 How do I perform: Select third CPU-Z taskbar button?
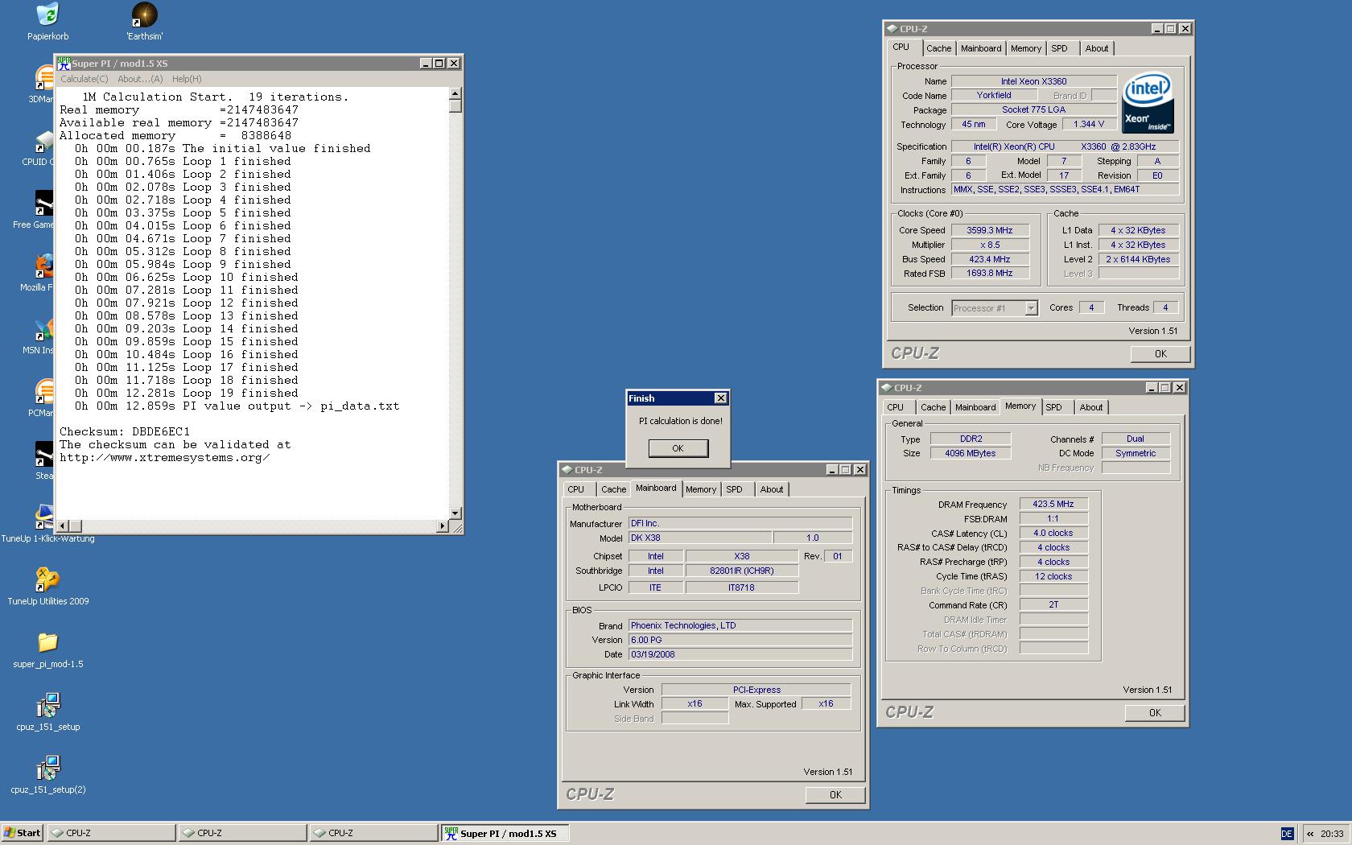373,833
